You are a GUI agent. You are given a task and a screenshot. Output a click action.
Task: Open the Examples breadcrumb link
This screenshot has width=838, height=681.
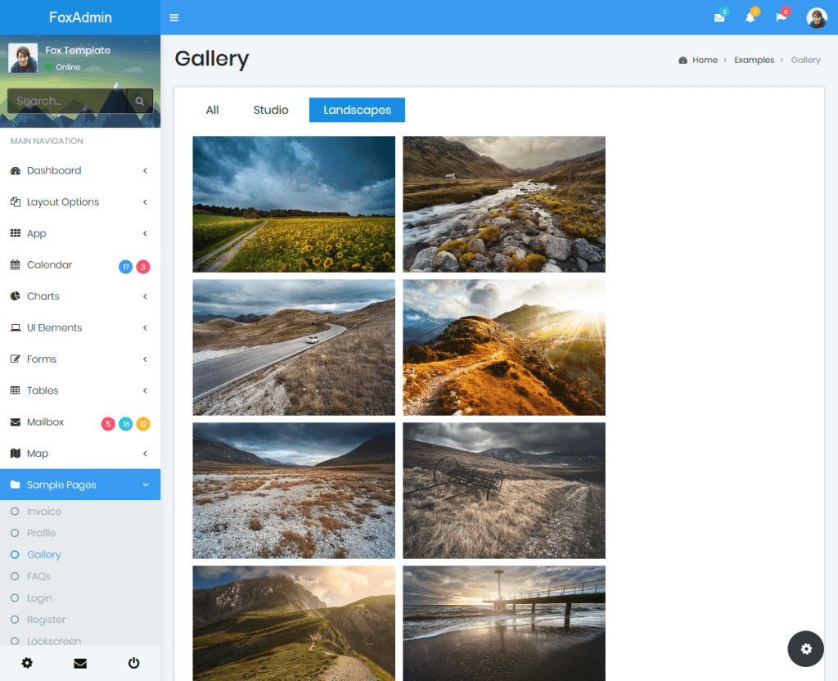click(754, 60)
